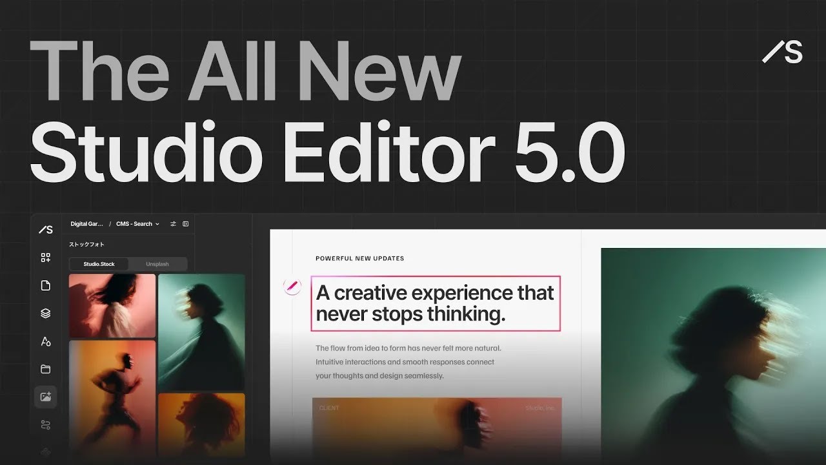The image size is (826, 465).
Task: Select the large green portrait image on canvas
Action: pos(714,355)
